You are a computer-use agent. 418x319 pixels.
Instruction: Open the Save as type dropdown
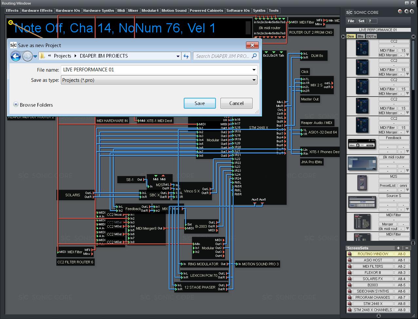coord(254,80)
